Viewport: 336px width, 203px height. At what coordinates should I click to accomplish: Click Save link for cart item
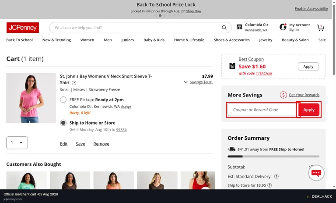pyautogui.click(x=80, y=144)
